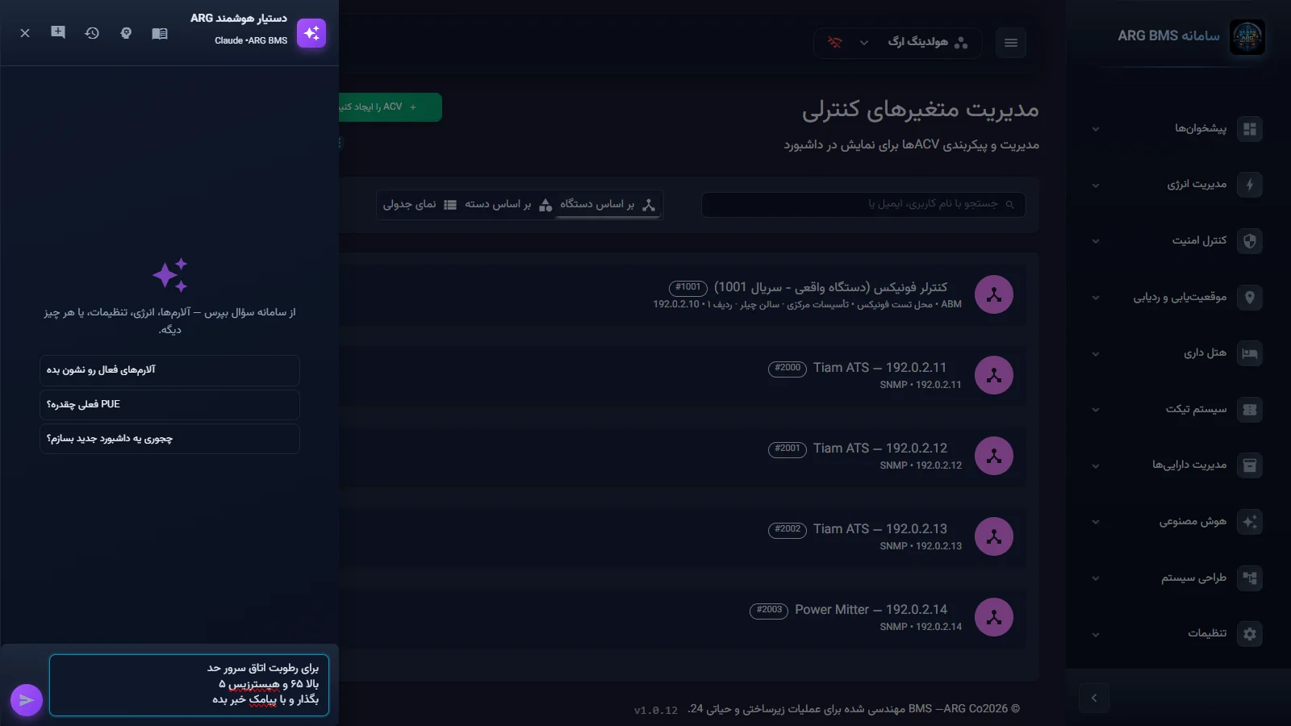Click the green create ACV button
Screen dimensions: 1291x726
pyautogui.click(x=390, y=107)
